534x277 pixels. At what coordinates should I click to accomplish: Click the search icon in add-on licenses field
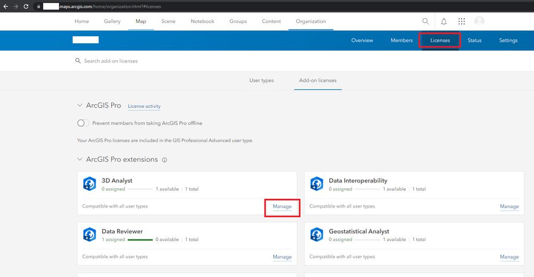point(78,60)
